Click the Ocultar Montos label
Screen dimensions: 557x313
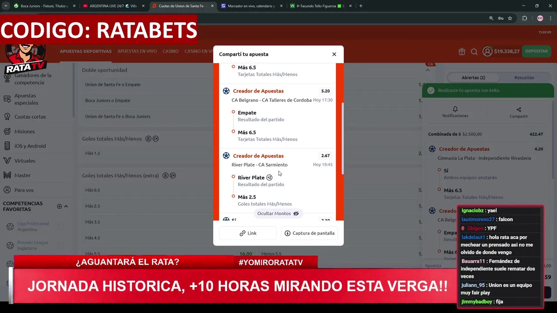point(274,213)
